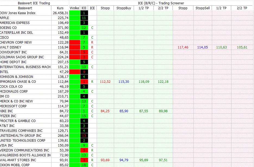Click Walt Disney sell stop 117,46
The height and width of the screenshot is (167, 254).
(183, 47)
